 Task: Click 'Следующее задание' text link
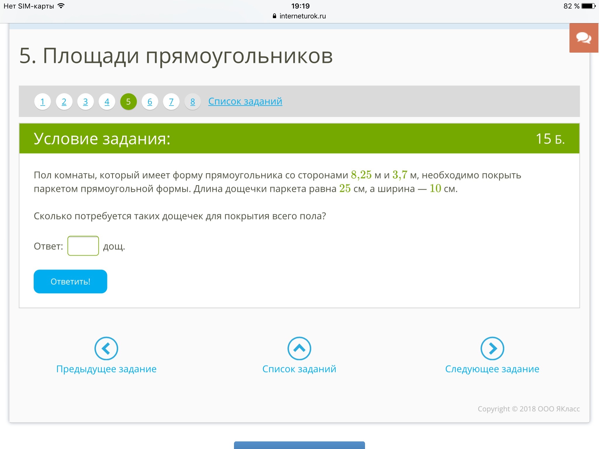pyautogui.click(x=492, y=369)
